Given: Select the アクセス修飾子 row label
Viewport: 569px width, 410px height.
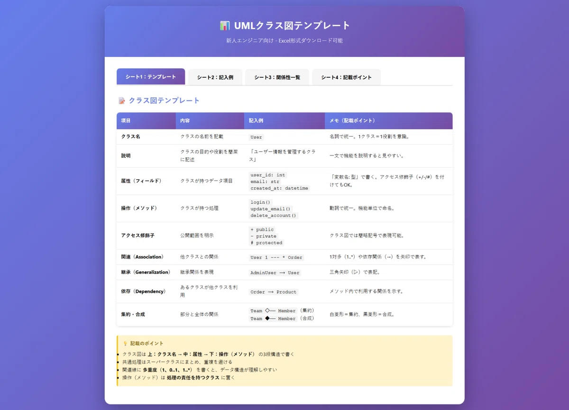Looking at the screenshot, I should (x=138, y=236).
